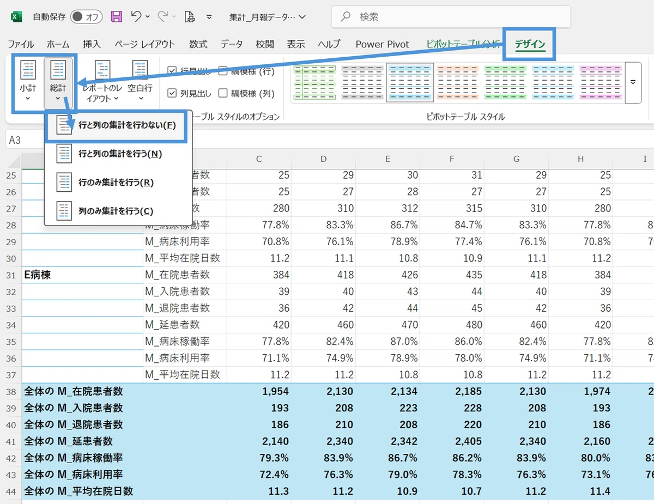The image size is (654, 504).
Task: Switch to the 挿入 tab
Action: [92, 44]
